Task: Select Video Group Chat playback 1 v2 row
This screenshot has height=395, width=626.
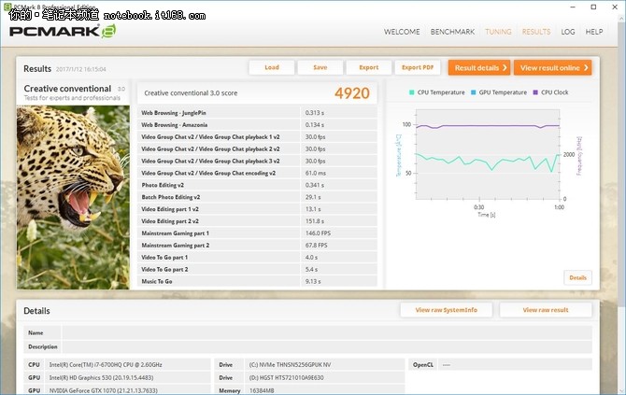Action: [x=257, y=137]
